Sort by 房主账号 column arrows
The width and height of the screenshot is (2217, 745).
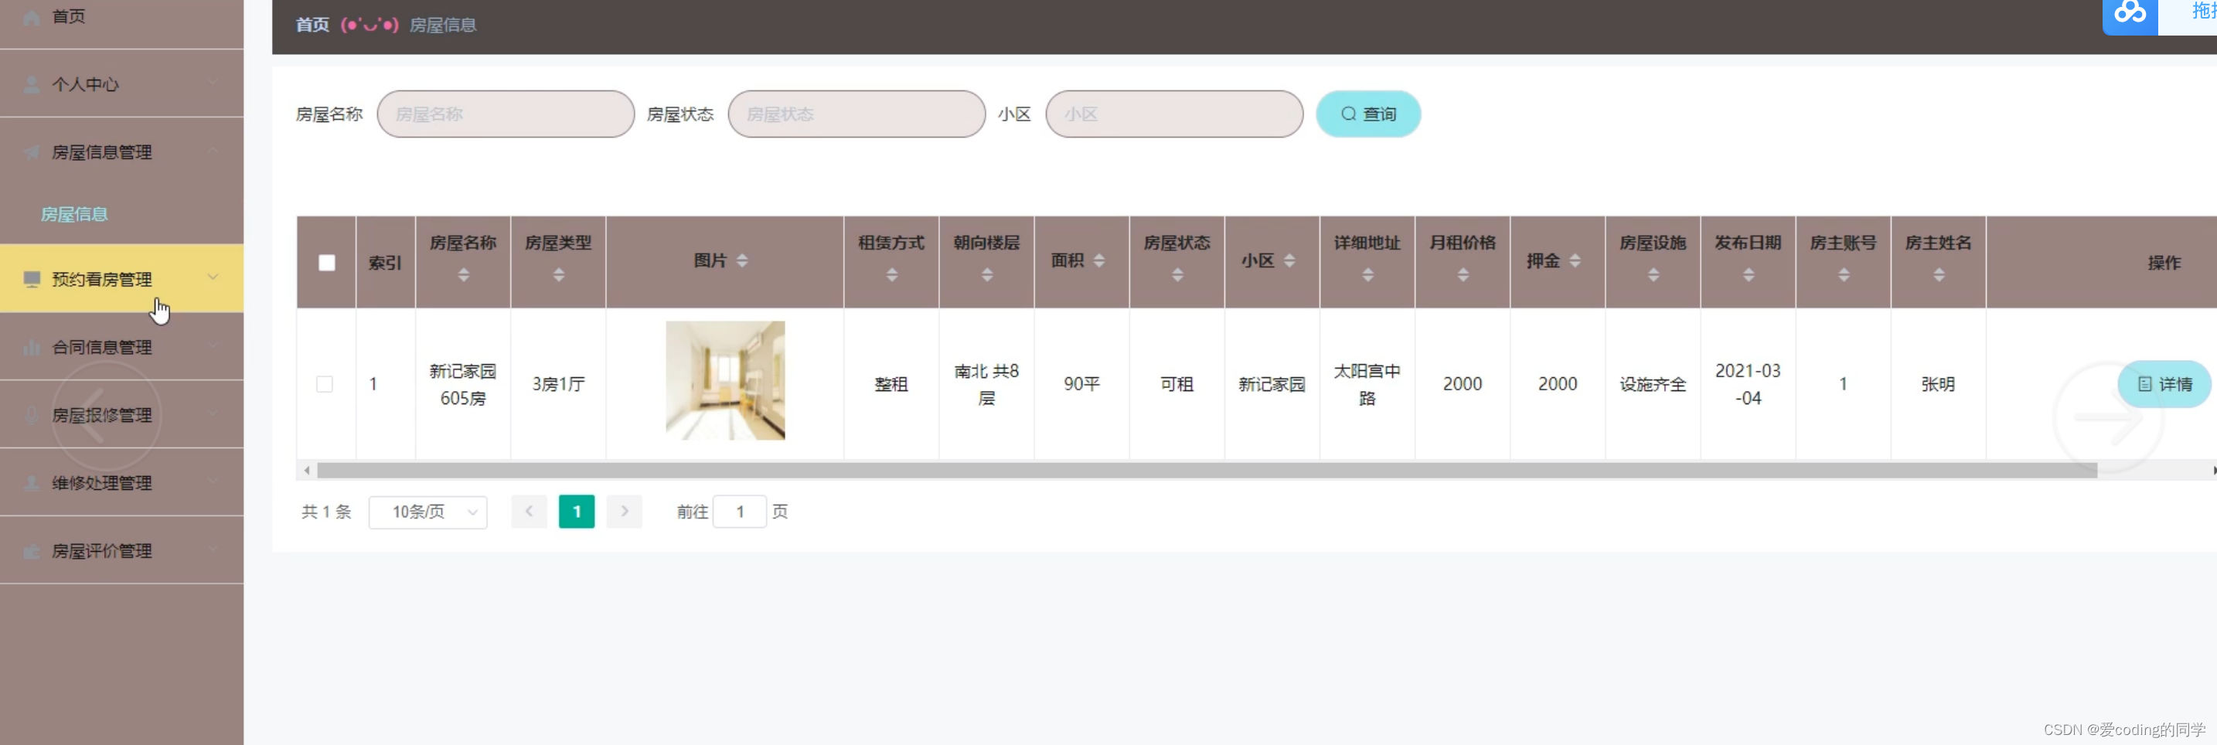coord(1844,274)
